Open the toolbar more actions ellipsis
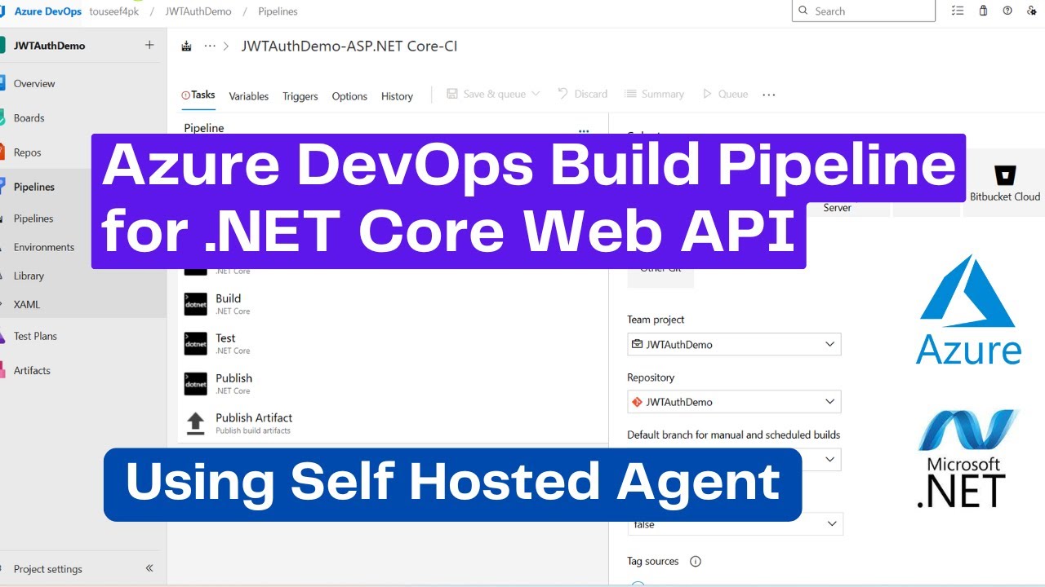This screenshot has height=587, width=1045. point(768,95)
